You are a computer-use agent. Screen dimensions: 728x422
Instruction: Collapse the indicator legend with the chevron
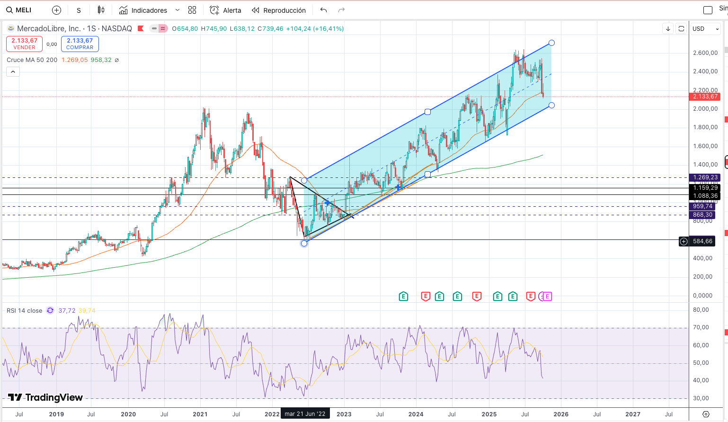coord(13,72)
